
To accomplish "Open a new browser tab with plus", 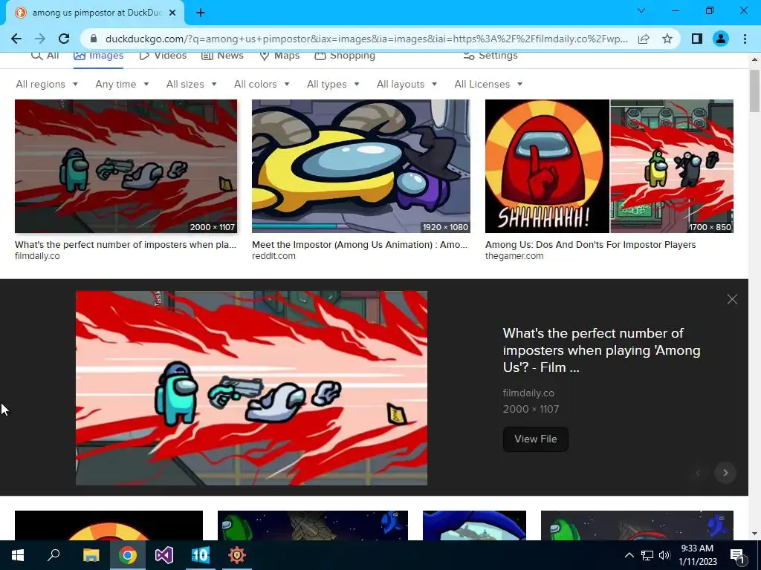I will tap(201, 13).
